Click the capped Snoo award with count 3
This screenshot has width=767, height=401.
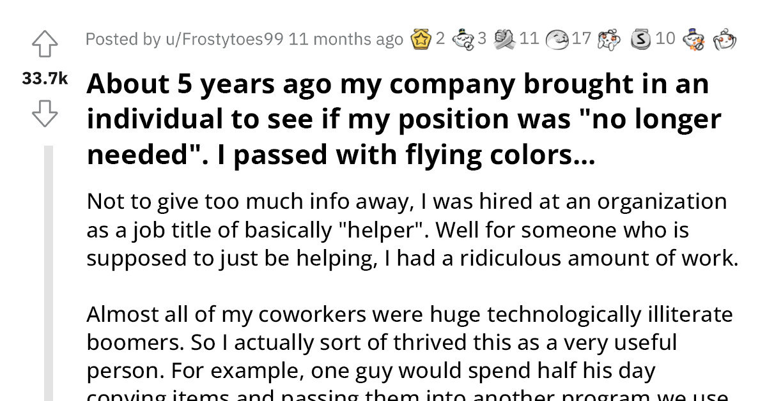[464, 39]
